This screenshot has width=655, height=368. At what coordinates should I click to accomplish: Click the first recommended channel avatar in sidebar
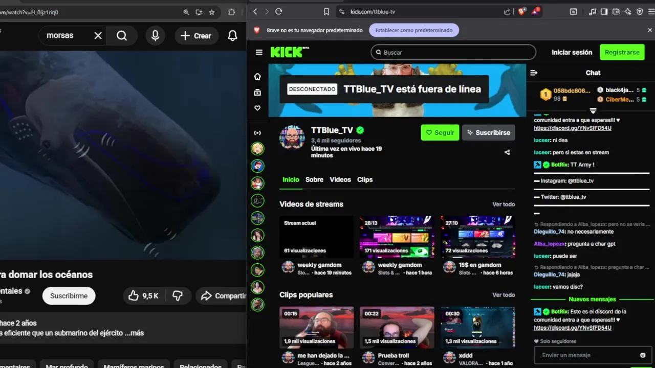257,149
